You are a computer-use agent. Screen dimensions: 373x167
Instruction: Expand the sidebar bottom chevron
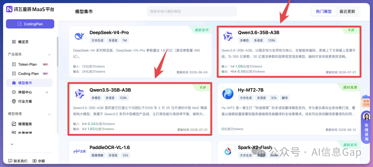(x=12, y=144)
